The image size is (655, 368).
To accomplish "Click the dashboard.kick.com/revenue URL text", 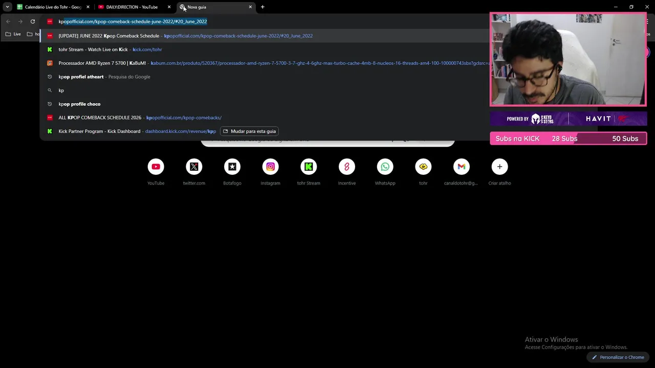I will pyautogui.click(x=180, y=131).
